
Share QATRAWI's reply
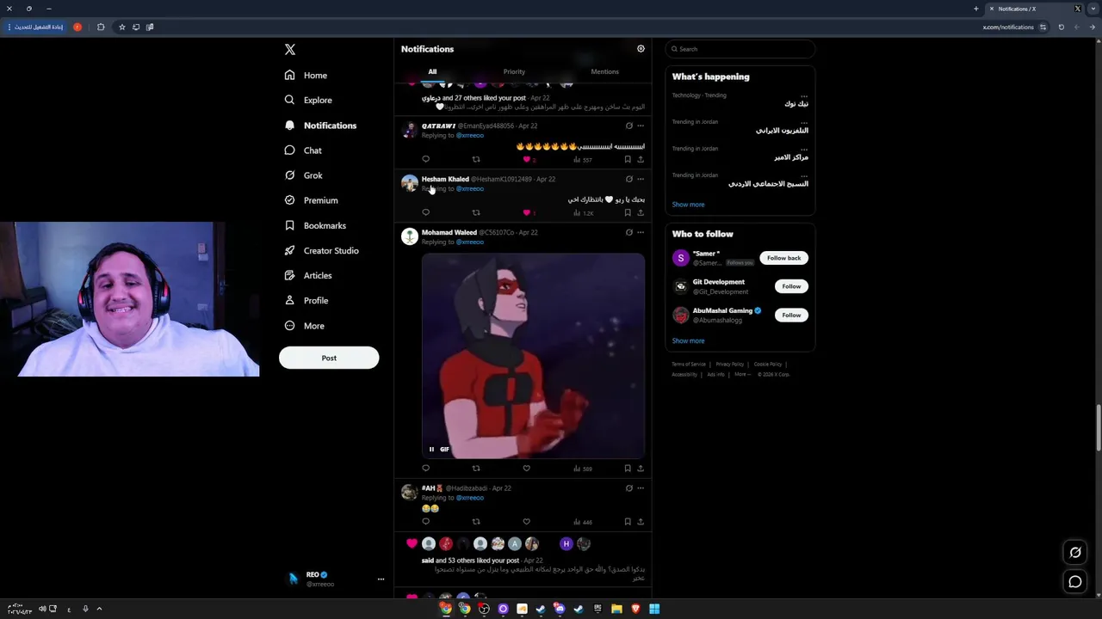(x=641, y=159)
